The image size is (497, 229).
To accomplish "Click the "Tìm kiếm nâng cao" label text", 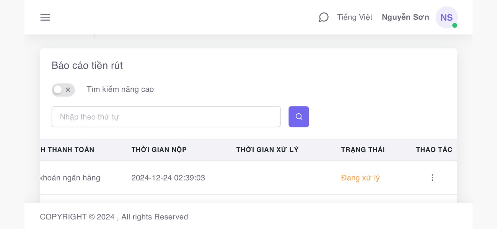I will coord(120,90).
